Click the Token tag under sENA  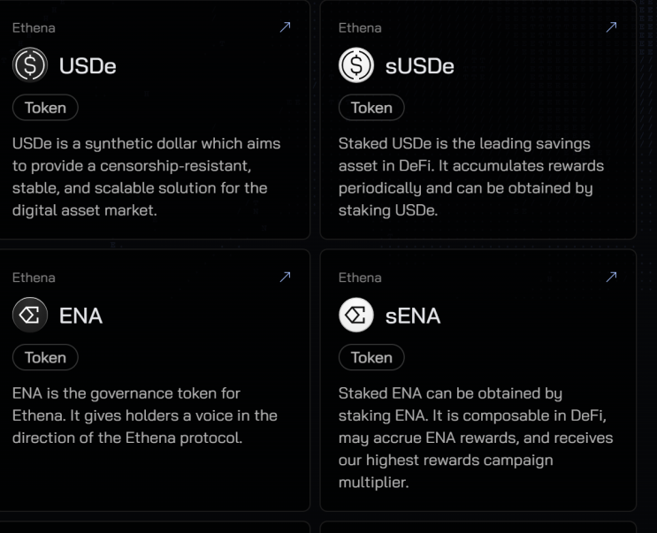click(x=371, y=358)
